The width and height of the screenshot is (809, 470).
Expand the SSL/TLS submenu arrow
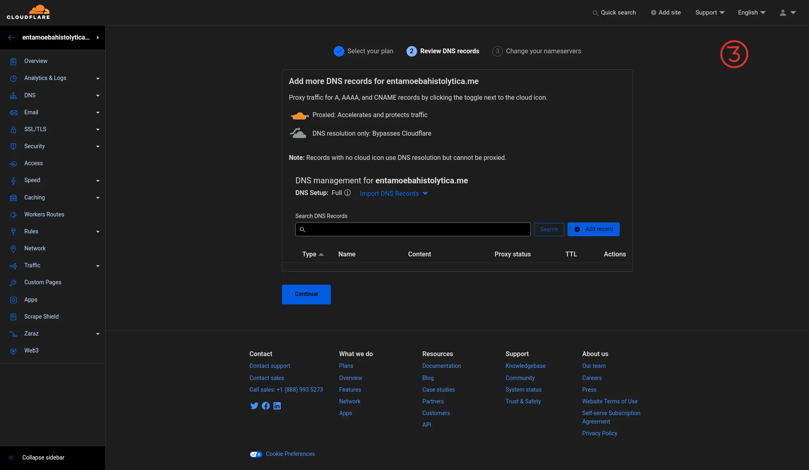click(x=98, y=130)
